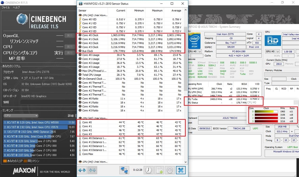Click the collapse columns inward-arrows icon in HWiNFO
The height and width of the screenshot is (177, 299).
coord(93,170)
